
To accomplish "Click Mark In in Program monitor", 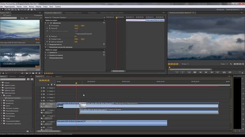I will tap(177, 72).
